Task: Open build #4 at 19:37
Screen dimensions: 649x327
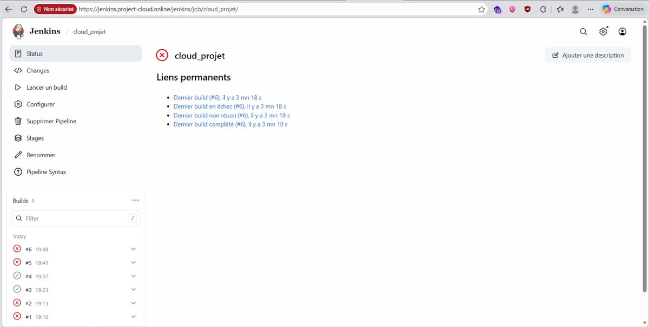Action: coord(37,276)
